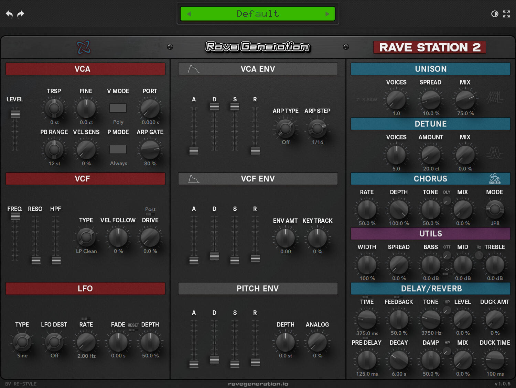Viewport: 516px width, 388px height.
Task: Click the Detune waveform icon
Action: click(495, 152)
